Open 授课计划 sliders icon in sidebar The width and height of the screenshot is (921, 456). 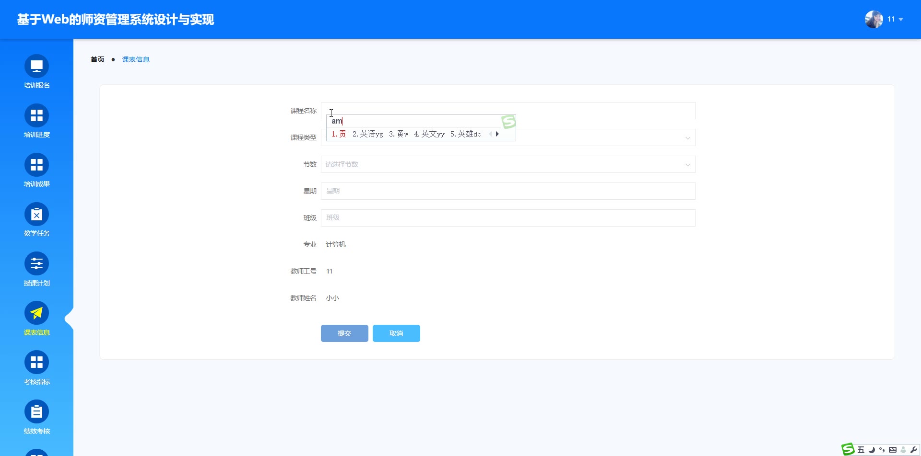(36, 264)
